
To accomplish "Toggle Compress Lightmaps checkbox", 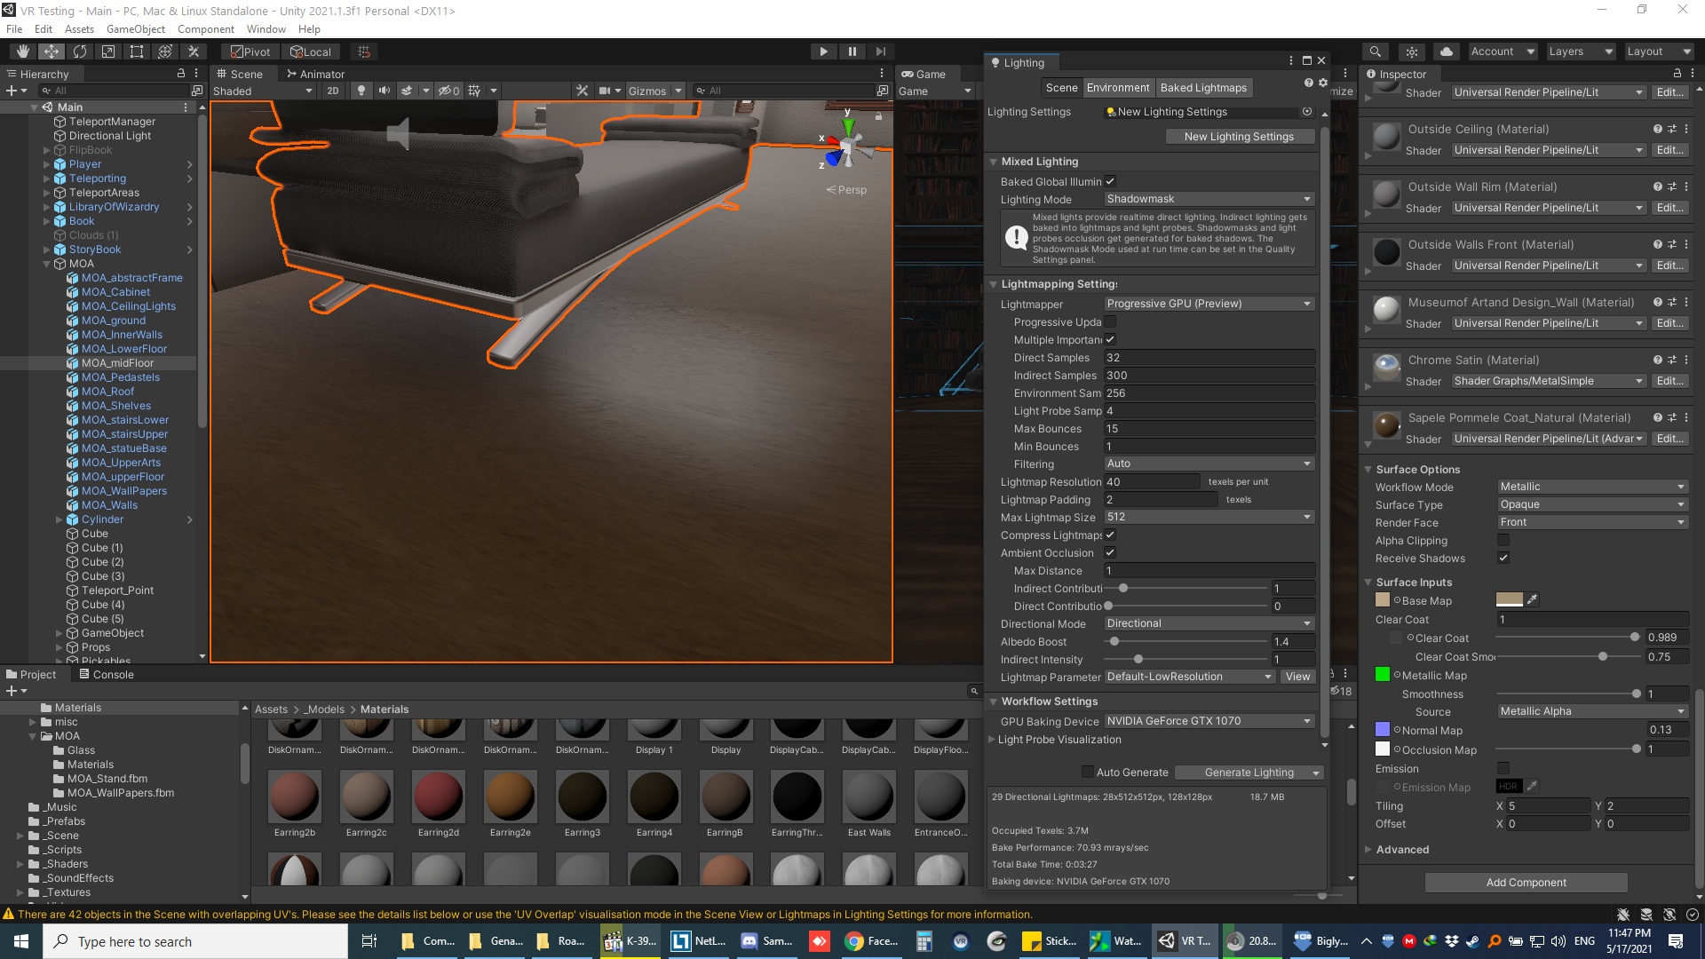I will 1110,535.
